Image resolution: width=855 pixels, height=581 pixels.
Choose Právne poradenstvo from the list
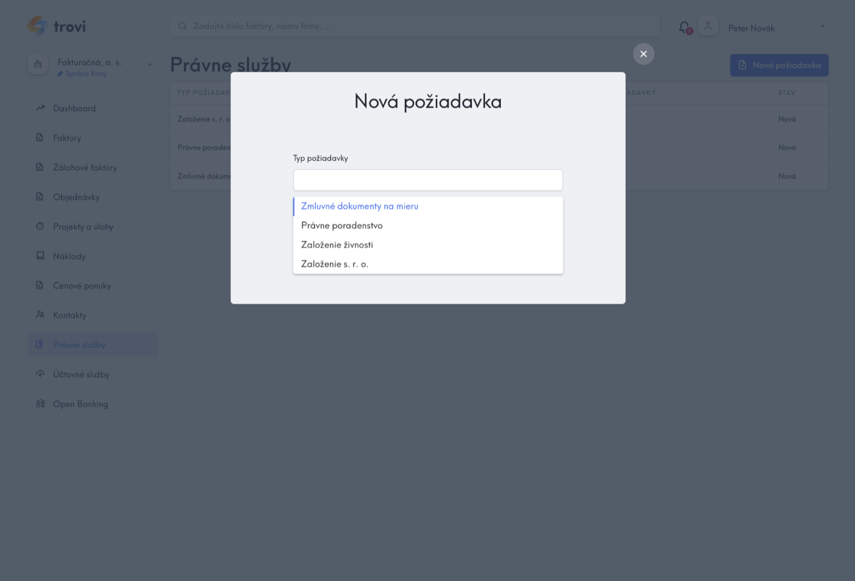428,225
